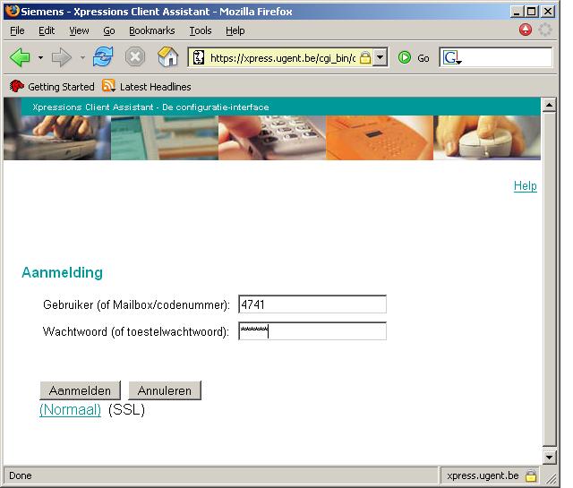Open the Edit menu
The height and width of the screenshot is (488, 573).
click(47, 30)
